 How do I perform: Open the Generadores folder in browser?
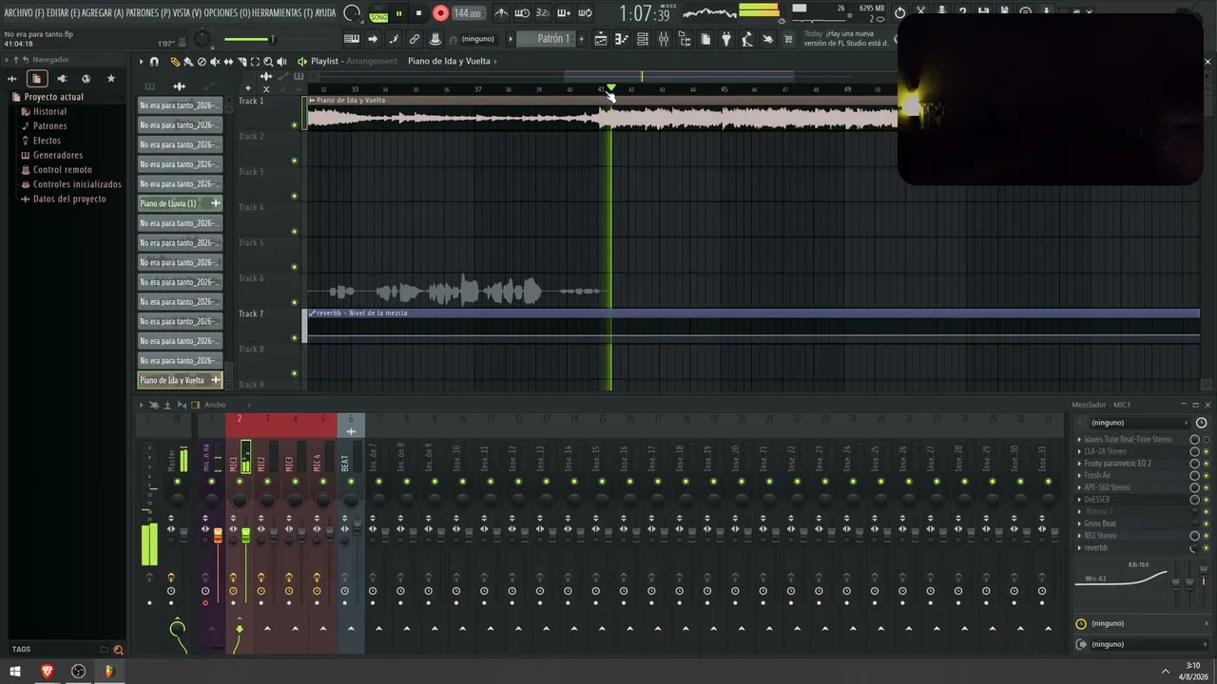click(57, 155)
